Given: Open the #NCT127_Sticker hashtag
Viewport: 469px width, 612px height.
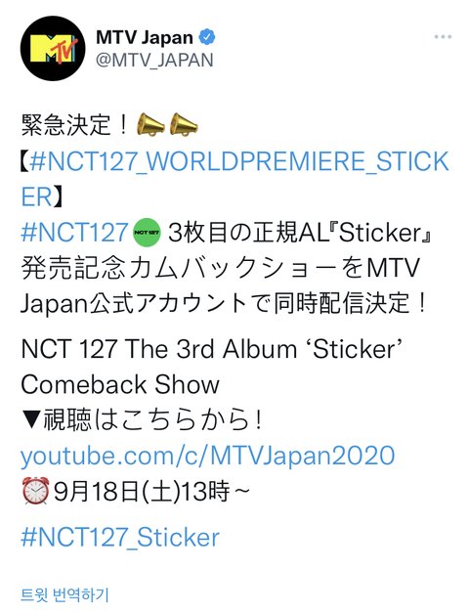Looking at the screenshot, I should pos(120,537).
